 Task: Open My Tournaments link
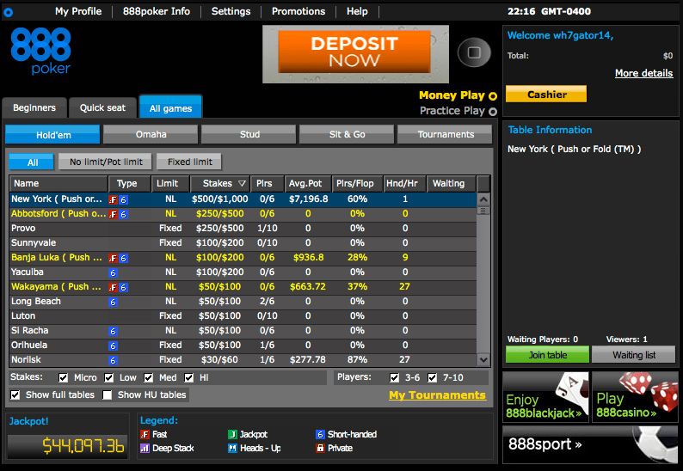437,395
